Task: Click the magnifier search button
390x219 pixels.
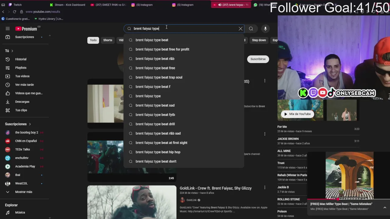Action: click(251, 29)
